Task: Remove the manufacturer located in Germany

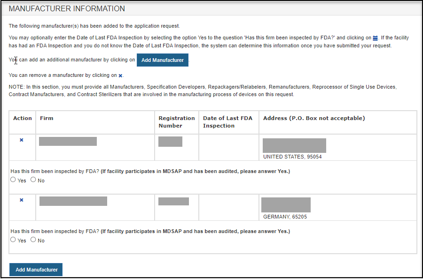Action: (x=21, y=200)
